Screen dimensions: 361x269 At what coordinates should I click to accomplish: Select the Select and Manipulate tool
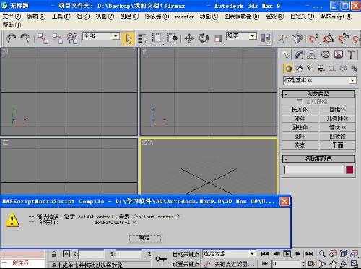click(282, 38)
